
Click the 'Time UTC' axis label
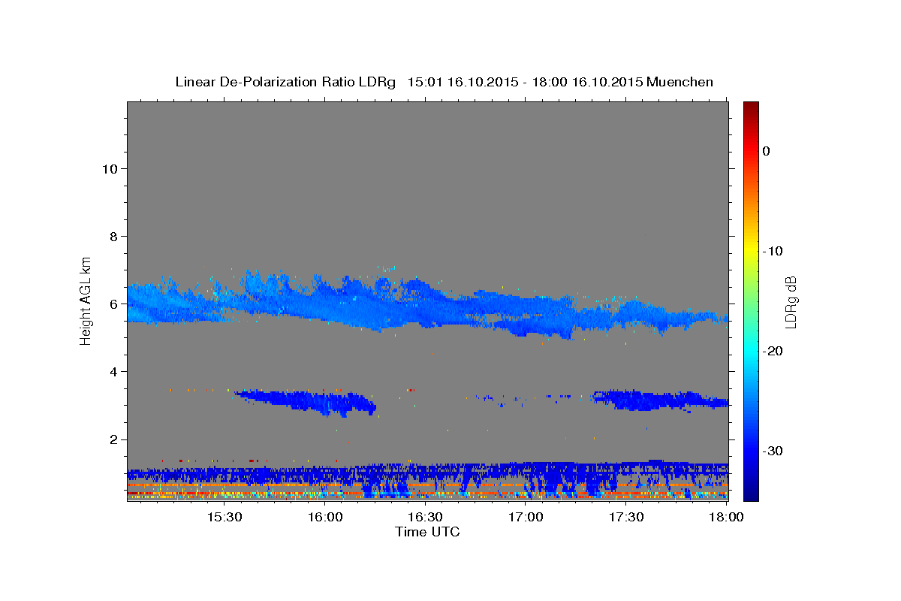coord(427,533)
